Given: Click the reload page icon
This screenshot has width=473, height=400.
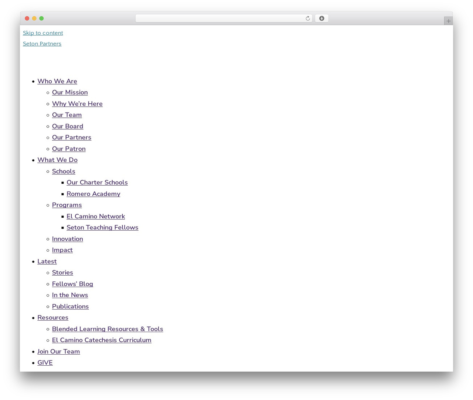Looking at the screenshot, I should [307, 18].
